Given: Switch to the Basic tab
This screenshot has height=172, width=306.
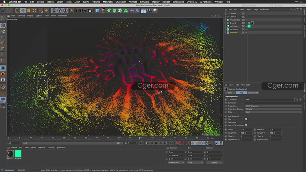Looking at the screenshot, I should [230, 93].
